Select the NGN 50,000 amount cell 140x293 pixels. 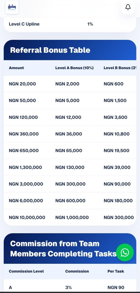(x=22, y=101)
